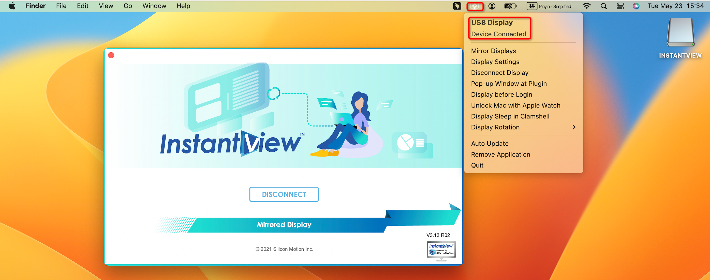Close the InstantView window with red button

(x=111, y=55)
